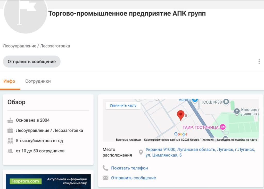Viewport: 264px width, 189px height.
Task: Click the red location pin on the map
Action: [x=181, y=115]
